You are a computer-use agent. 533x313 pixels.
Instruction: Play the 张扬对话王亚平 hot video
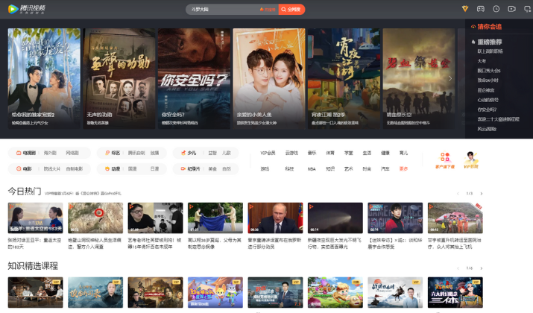tap(35, 218)
